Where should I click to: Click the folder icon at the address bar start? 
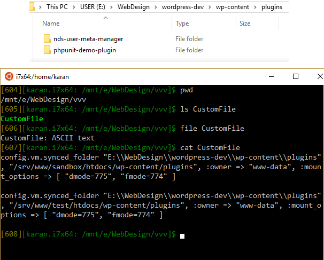click(x=33, y=7)
